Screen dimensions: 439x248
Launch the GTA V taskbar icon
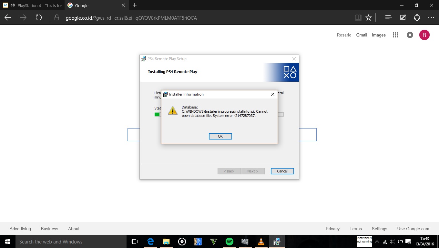213,242
